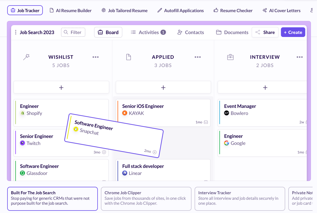Screen dimensions: 317x213
Task: Click the pin icon on the Wishlist column
Action: tap(26, 57)
